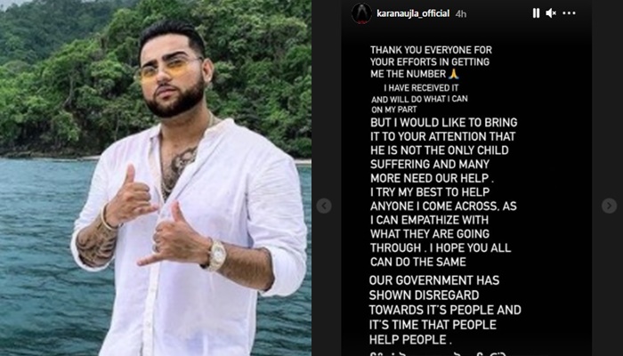The width and height of the screenshot is (623, 356).
Task: Visit the karanaujla_official username link
Action: pos(413,14)
